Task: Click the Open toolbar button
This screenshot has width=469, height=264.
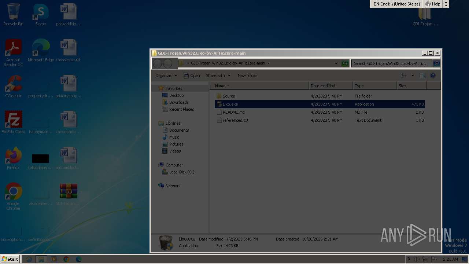Action: 192,76
